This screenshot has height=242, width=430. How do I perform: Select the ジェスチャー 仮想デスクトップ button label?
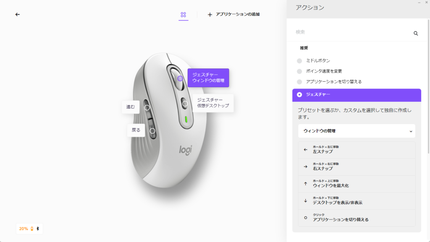[x=213, y=103]
